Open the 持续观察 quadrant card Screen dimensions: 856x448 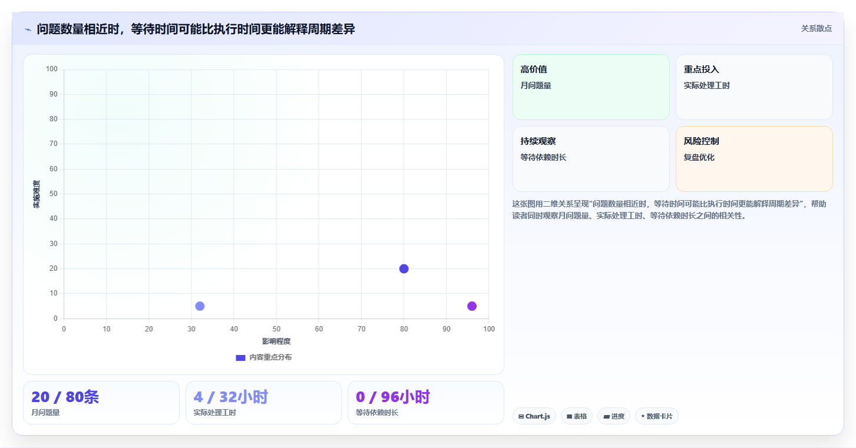point(591,159)
